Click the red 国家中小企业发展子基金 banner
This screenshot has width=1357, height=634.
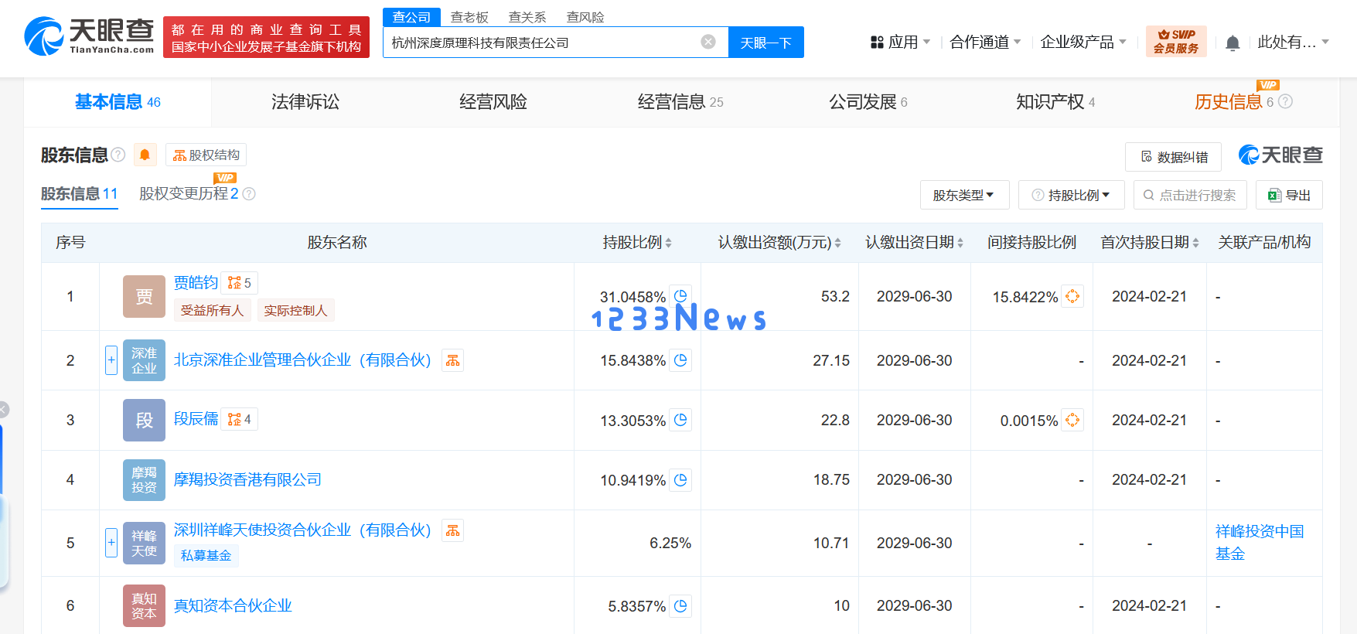tap(266, 38)
